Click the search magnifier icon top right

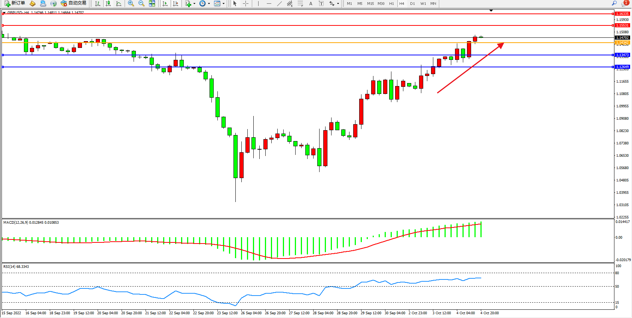click(614, 3)
